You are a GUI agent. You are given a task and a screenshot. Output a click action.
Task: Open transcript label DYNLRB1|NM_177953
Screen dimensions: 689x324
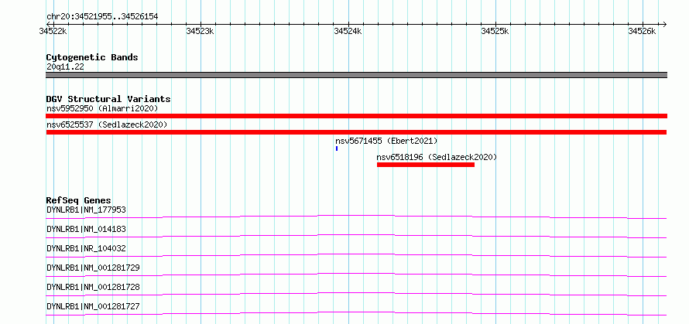[x=86, y=210]
